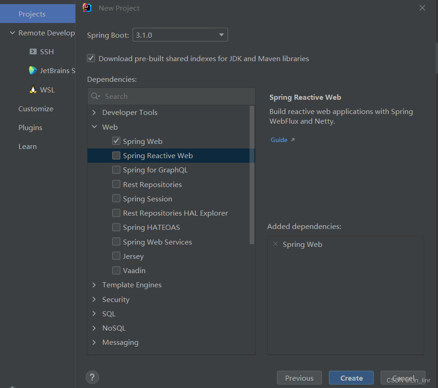Select Spring Web in Added dependencies
The image size is (438, 388).
point(302,245)
